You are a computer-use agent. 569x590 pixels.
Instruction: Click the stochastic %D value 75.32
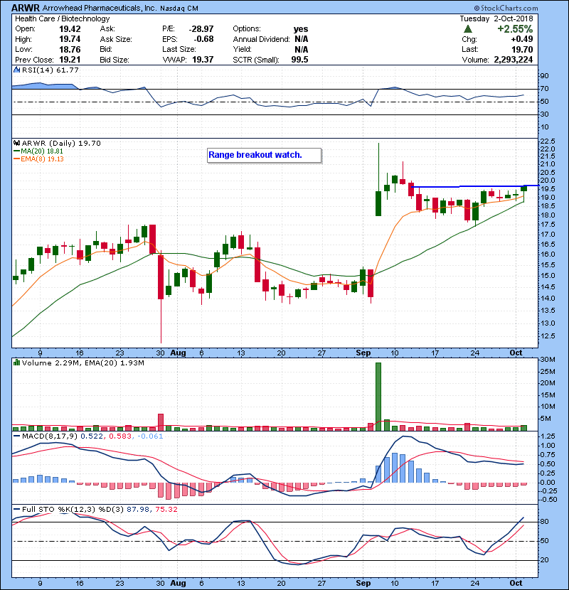pos(166,509)
